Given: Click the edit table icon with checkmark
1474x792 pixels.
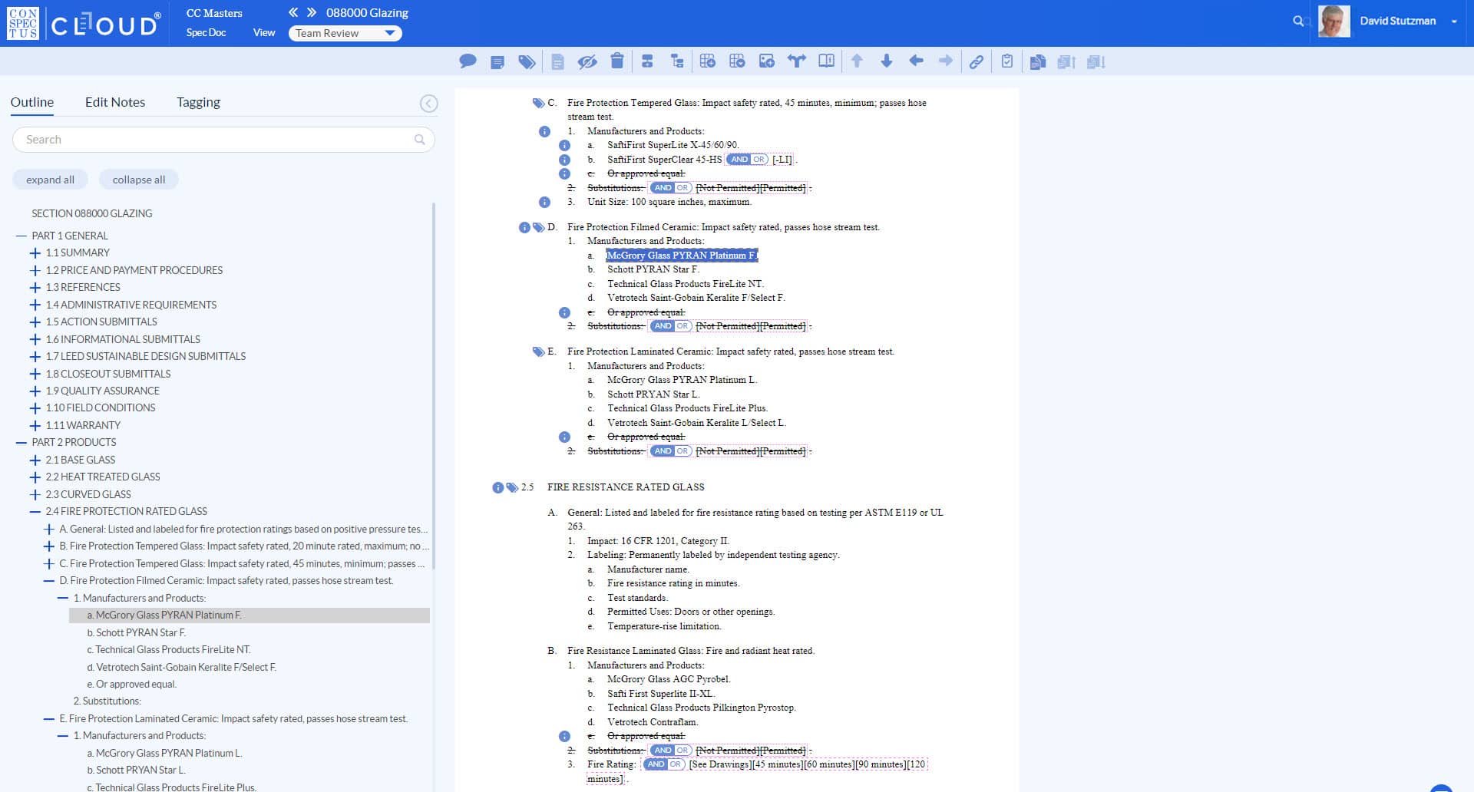Looking at the screenshot, I should pyautogui.click(x=737, y=61).
